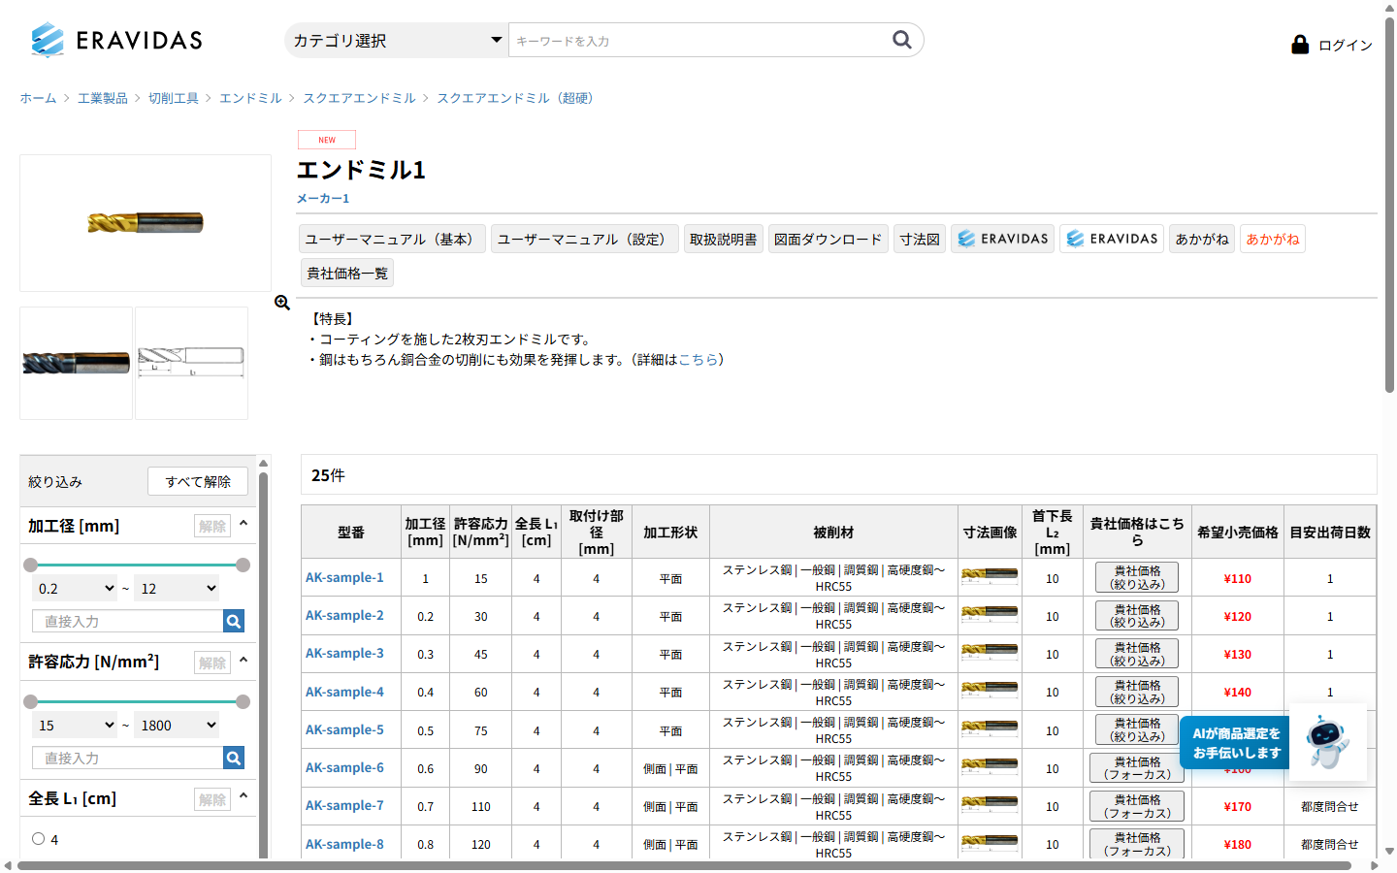
Task: Click the ERAVIDAS logo
Action: (x=115, y=40)
